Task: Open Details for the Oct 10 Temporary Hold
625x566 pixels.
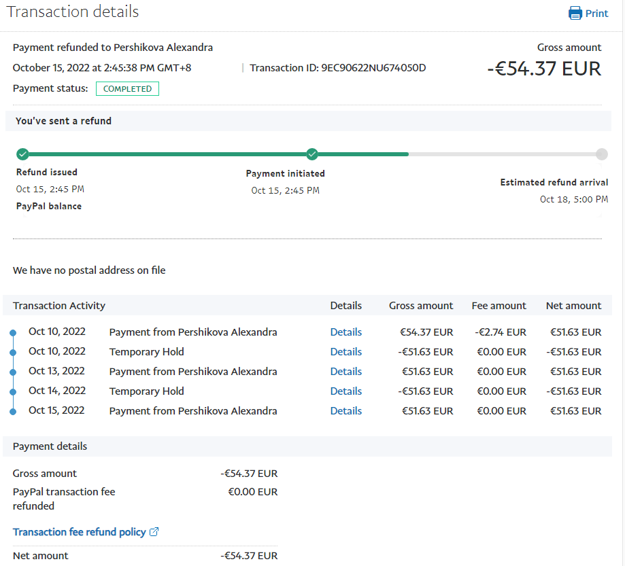Action: [x=345, y=352]
